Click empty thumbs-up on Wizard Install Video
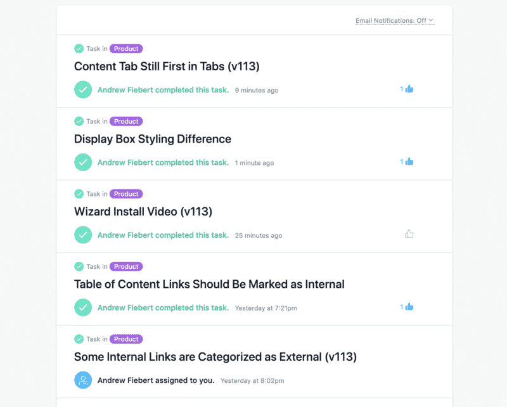The width and height of the screenshot is (507, 407). [409, 234]
